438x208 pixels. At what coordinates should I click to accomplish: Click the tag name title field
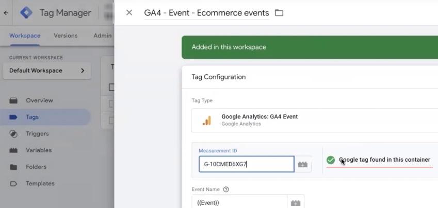[x=206, y=13]
